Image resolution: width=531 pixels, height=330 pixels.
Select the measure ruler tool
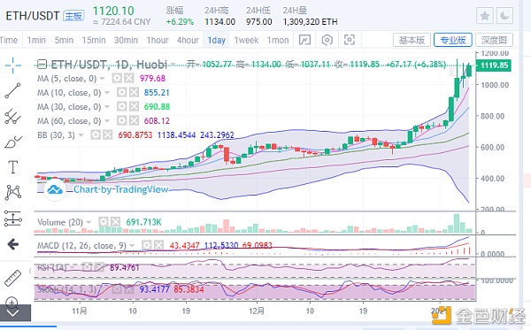pyautogui.click(x=13, y=278)
